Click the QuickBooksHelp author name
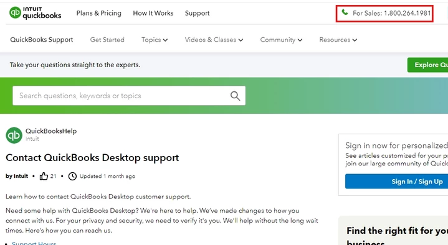Viewport: 448px width, 245px height. point(51,131)
